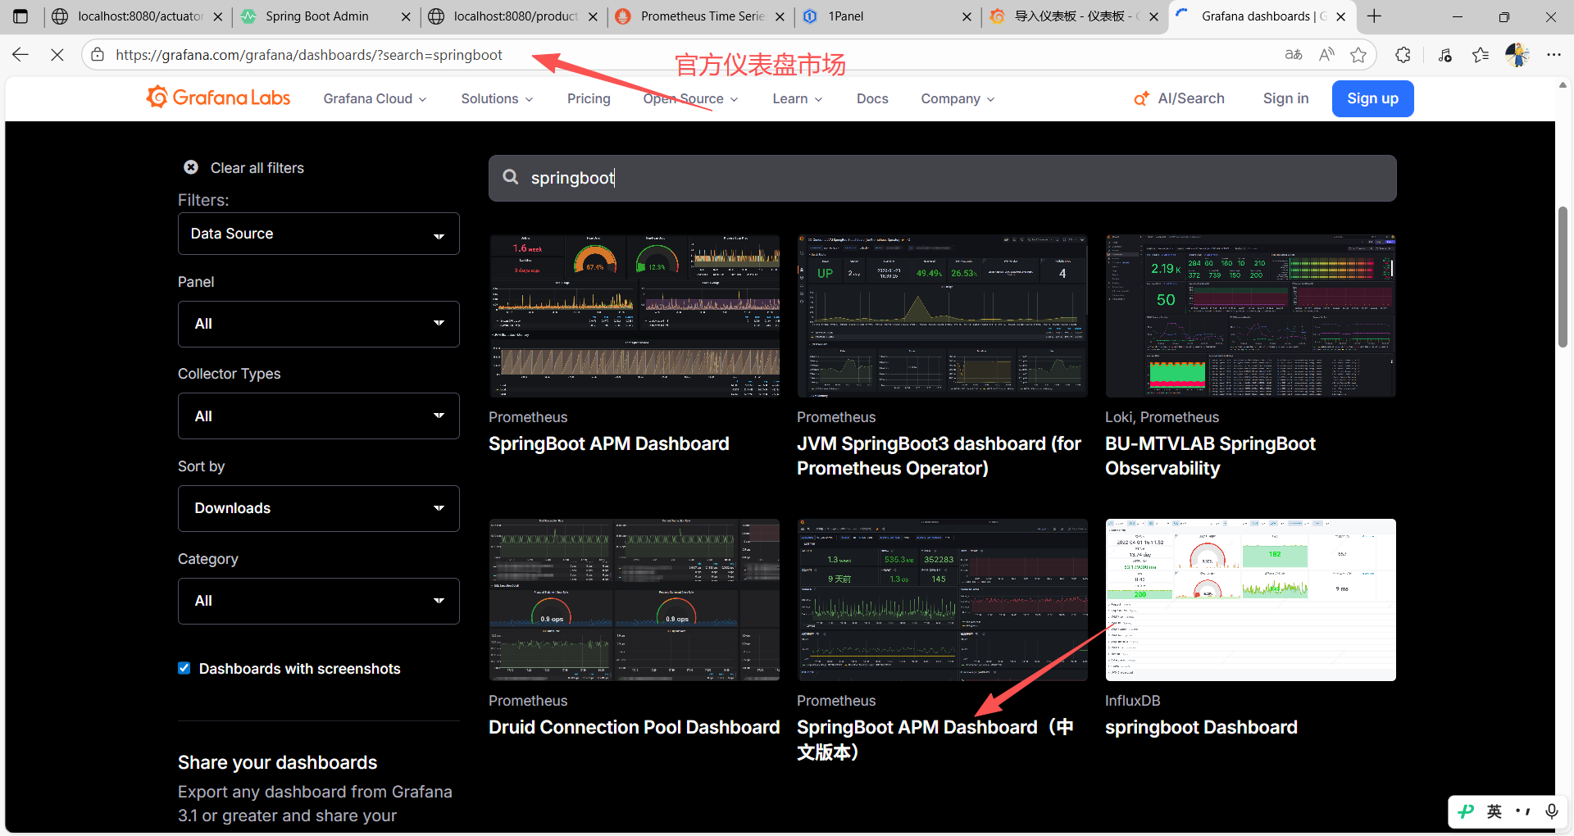Click the Sign in link
Screen dimensions: 1574x836
(x=1285, y=98)
